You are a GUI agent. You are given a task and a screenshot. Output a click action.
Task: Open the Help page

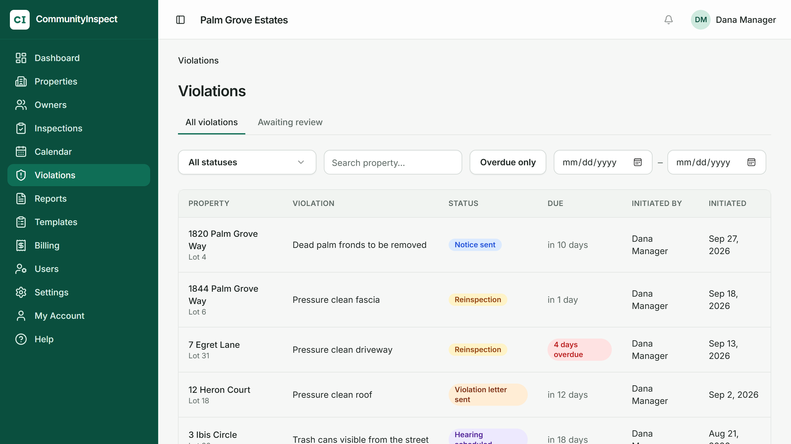79,339
